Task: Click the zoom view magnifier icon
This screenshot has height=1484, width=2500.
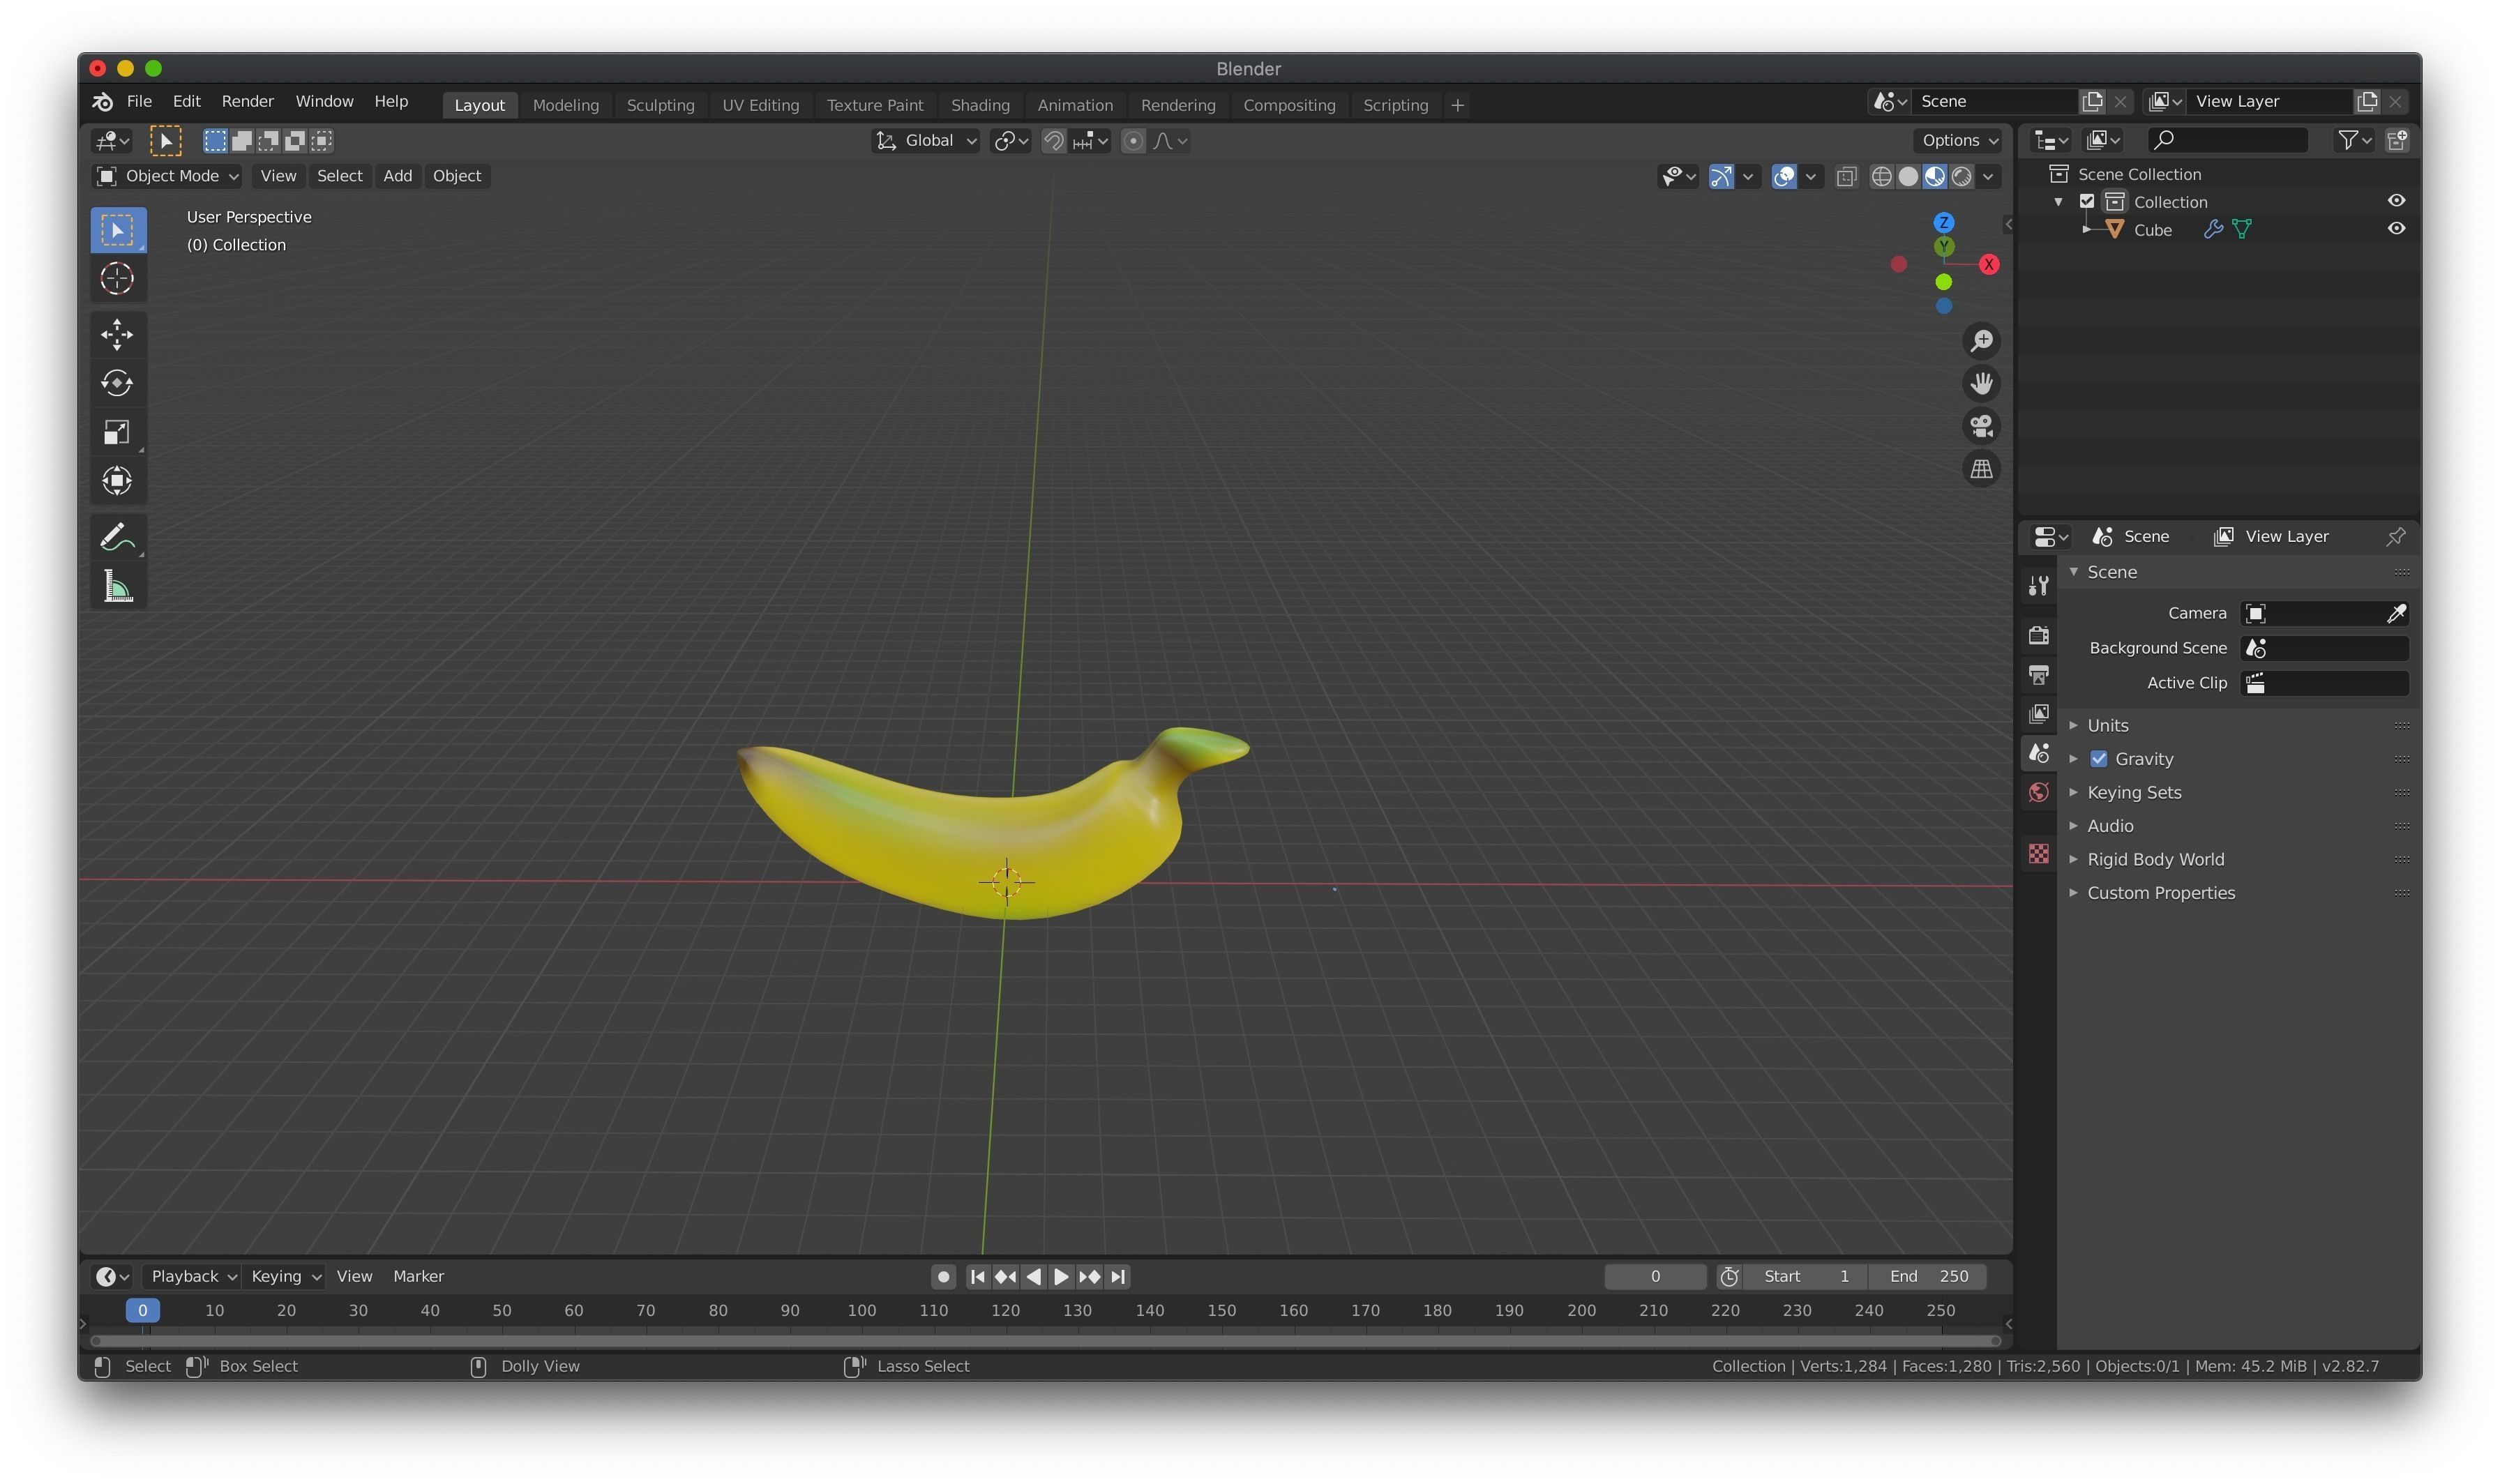Action: pos(1981,341)
